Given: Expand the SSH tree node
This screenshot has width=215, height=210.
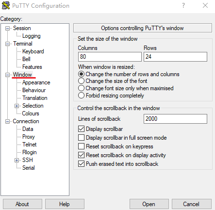Looking at the screenshot, I should pyautogui.click(x=17, y=160).
